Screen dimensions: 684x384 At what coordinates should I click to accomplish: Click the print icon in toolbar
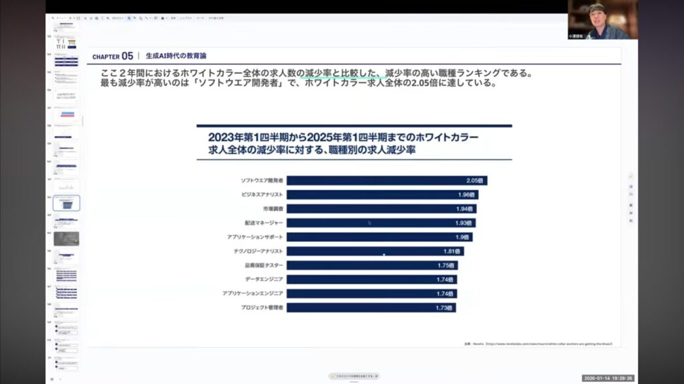(96, 18)
